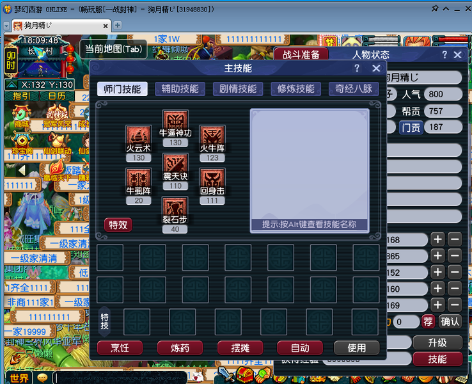The image size is (472, 384).
Task: Increase the attribute valued 169
Action: coord(437,305)
